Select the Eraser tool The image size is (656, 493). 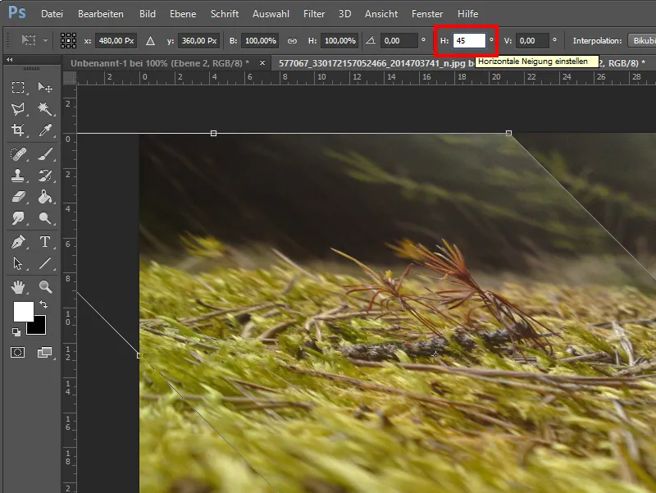pos(17,197)
